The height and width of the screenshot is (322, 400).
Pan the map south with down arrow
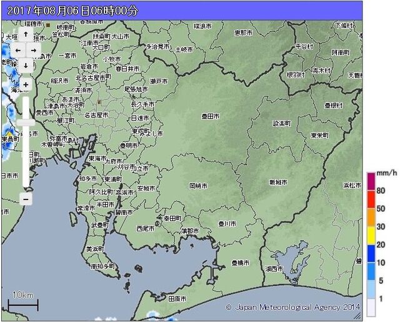(x=26, y=65)
